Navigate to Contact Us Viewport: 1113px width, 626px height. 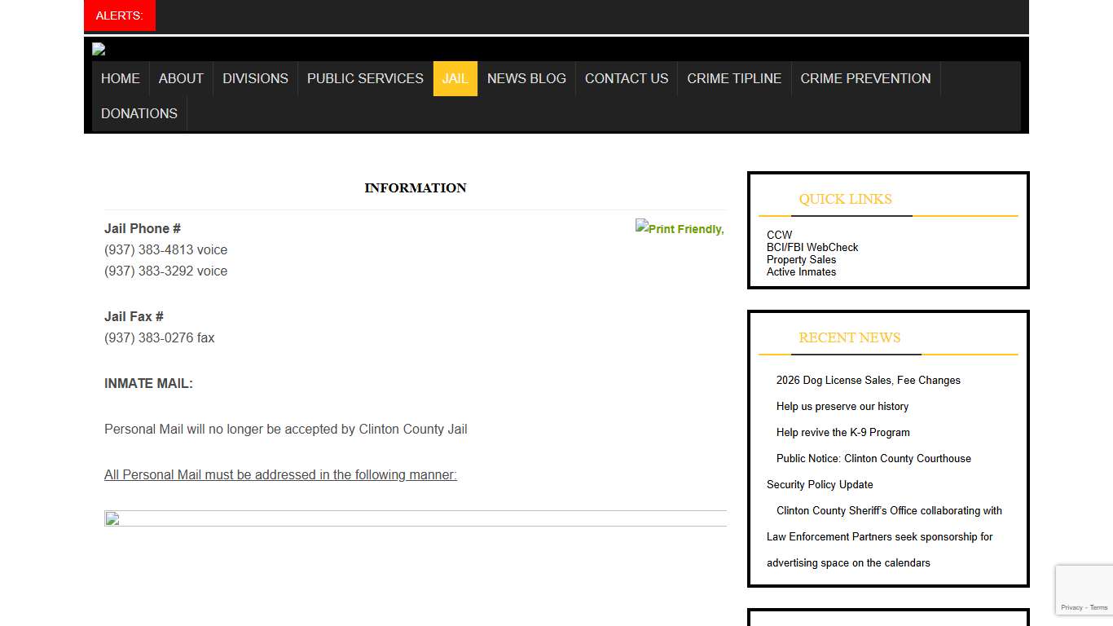(626, 79)
